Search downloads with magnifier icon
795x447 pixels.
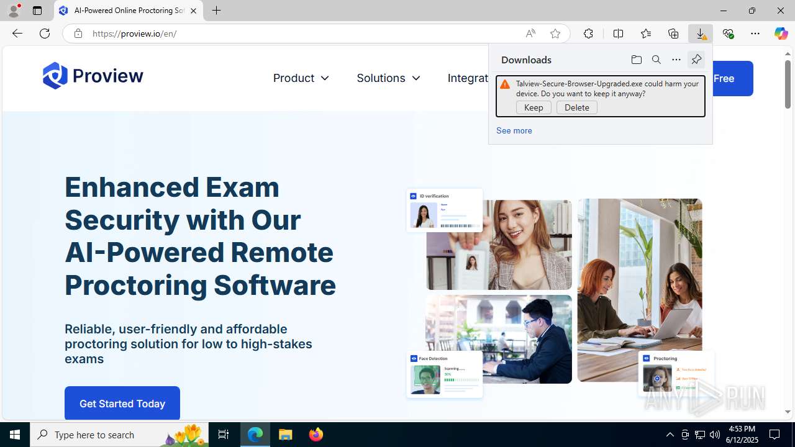[656, 60]
